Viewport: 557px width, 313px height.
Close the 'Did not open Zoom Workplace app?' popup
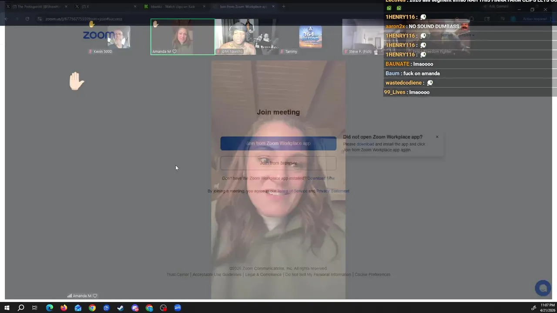(x=437, y=137)
